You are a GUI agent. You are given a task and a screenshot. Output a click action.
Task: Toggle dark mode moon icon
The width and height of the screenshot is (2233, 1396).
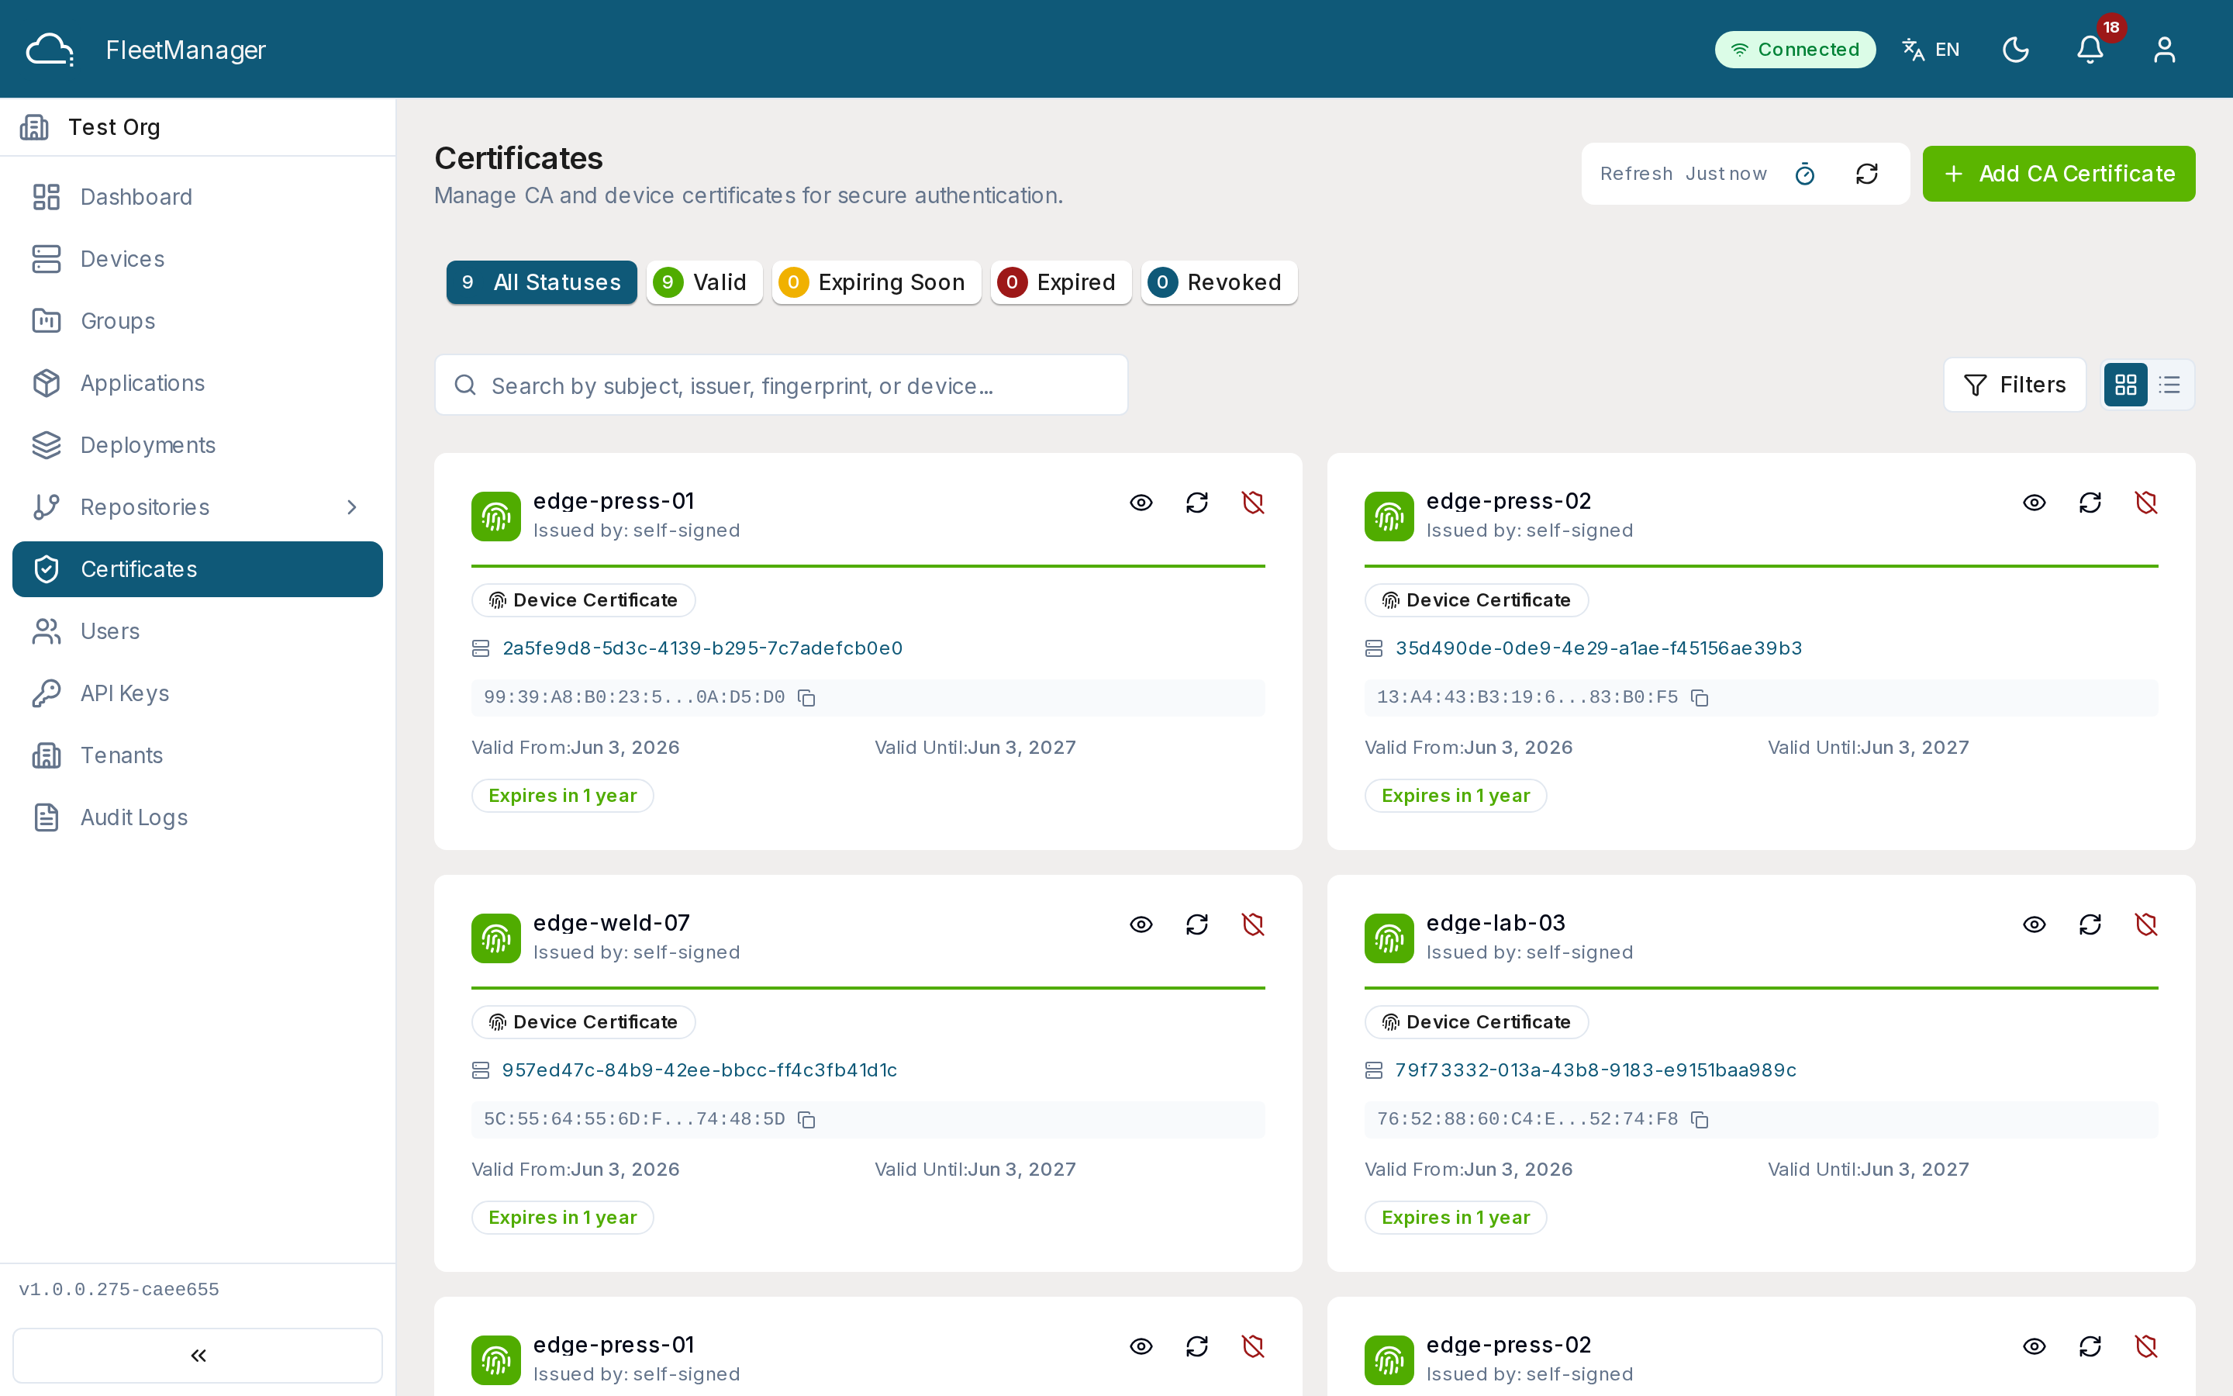point(2016,50)
